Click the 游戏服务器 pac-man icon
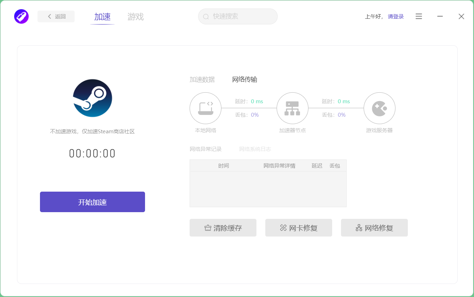Image resolution: width=474 pixels, height=297 pixels. tap(380, 108)
